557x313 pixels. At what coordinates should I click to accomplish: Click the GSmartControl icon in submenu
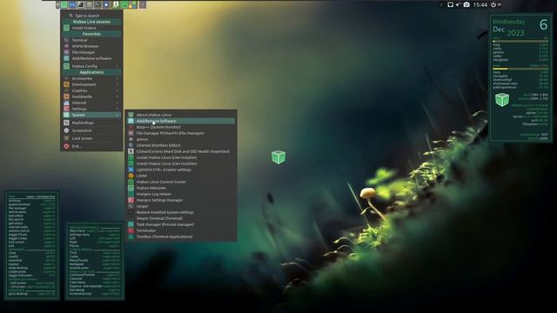coord(131,151)
